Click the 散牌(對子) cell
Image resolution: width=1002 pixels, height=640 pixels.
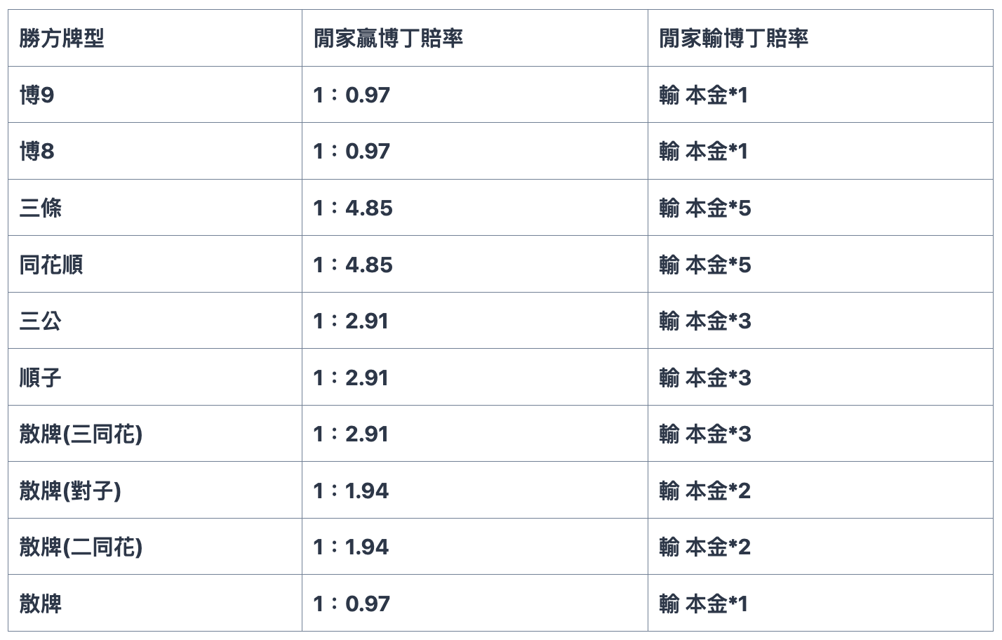point(70,491)
